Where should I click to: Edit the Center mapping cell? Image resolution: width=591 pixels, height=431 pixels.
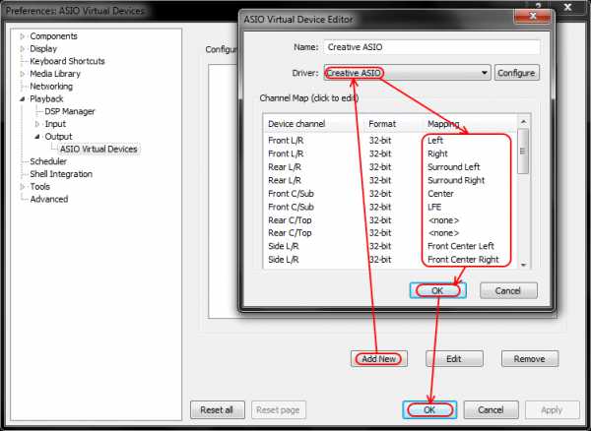[440, 194]
